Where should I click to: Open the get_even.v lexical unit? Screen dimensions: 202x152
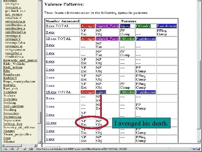14,14
